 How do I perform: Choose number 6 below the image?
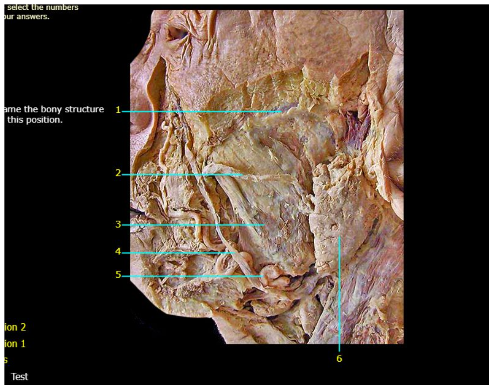click(x=339, y=359)
